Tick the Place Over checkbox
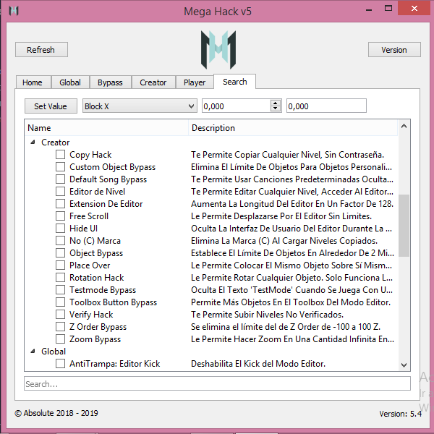434x434 pixels. [60, 265]
